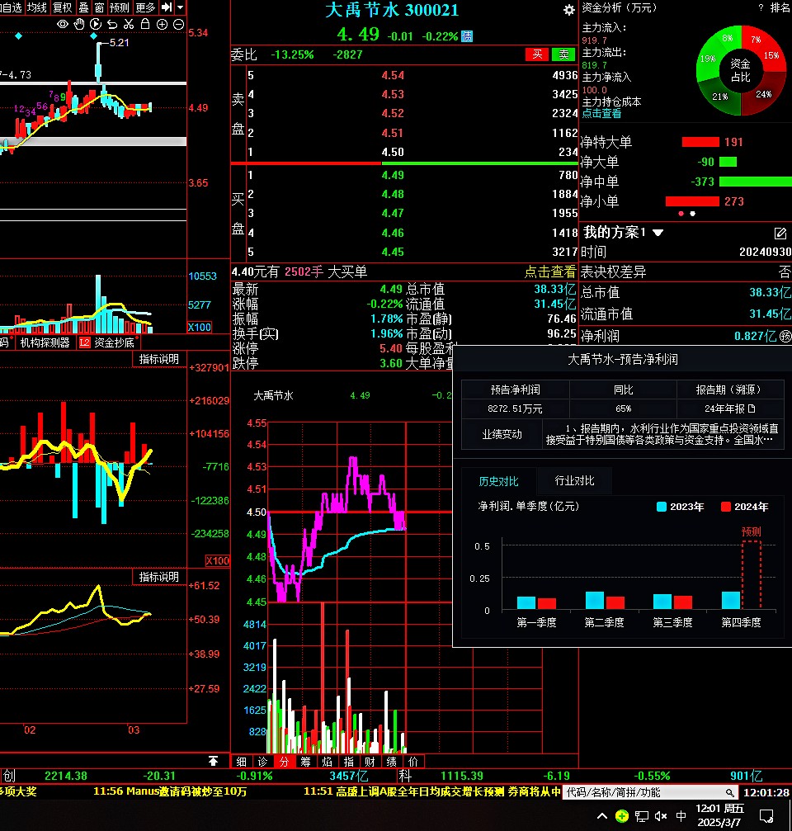Click the jump-to-end arrow icon in toolbar
The width and height of the screenshot is (792, 831).
167,7
